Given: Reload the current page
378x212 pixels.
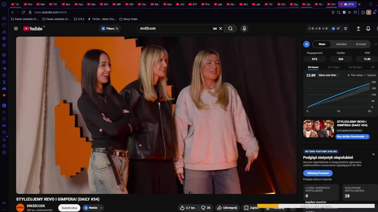Looking at the screenshot, I should pos(23,12).
